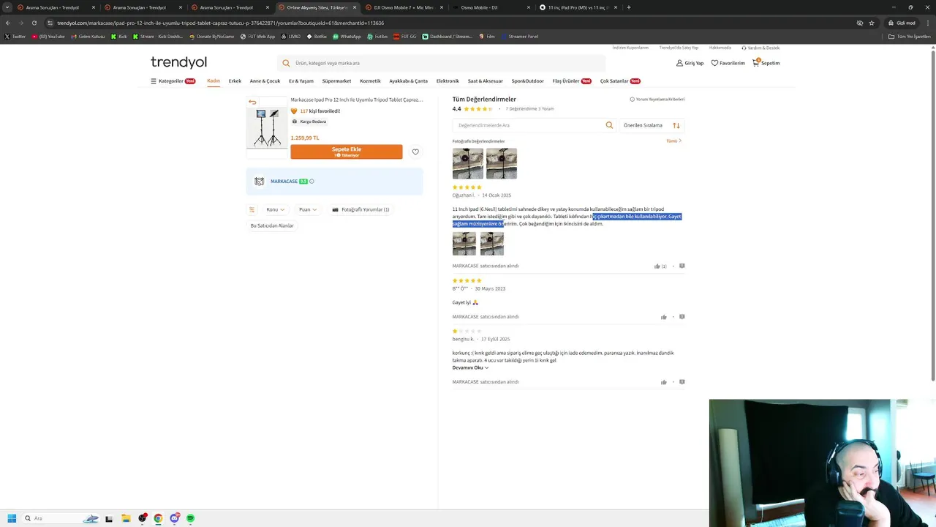Flag bengisu k.'s review
The image size is (936, 527).
[682, 382]
